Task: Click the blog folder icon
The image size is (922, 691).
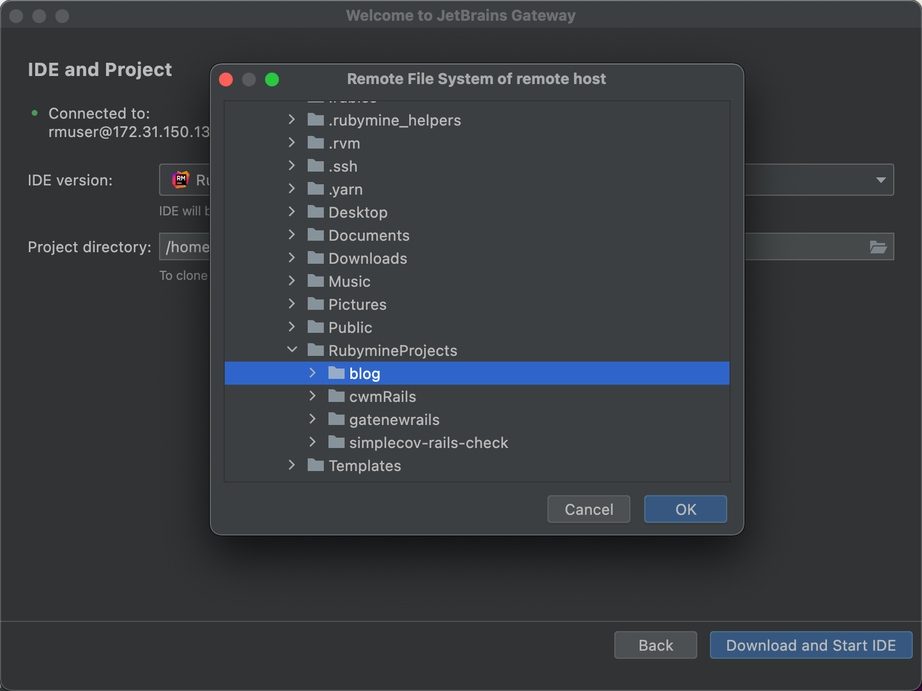Action: click(x=336, y=373)
